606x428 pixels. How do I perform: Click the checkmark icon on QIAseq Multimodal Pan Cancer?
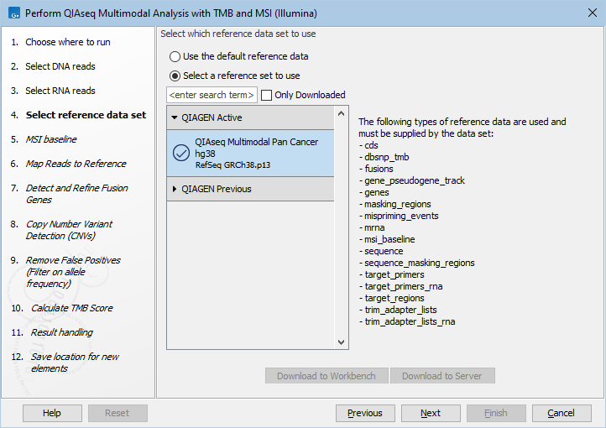(x=180, y=153)
